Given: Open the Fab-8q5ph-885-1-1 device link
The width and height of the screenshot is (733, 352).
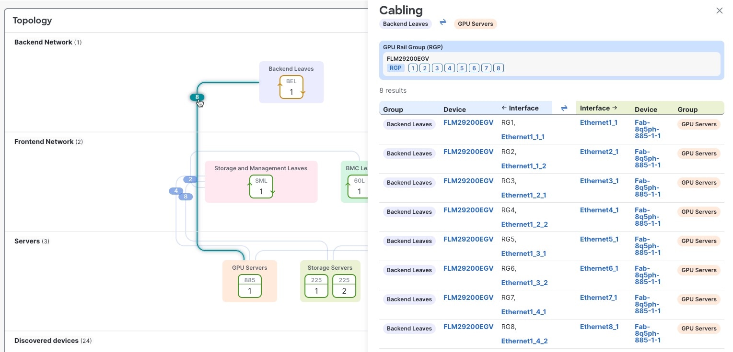Looking at the screenshot, I should point(648,129).
